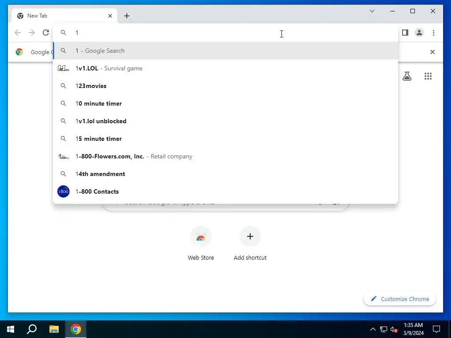
Task: Open Customize Chrome button
Action: click(400, 299)
